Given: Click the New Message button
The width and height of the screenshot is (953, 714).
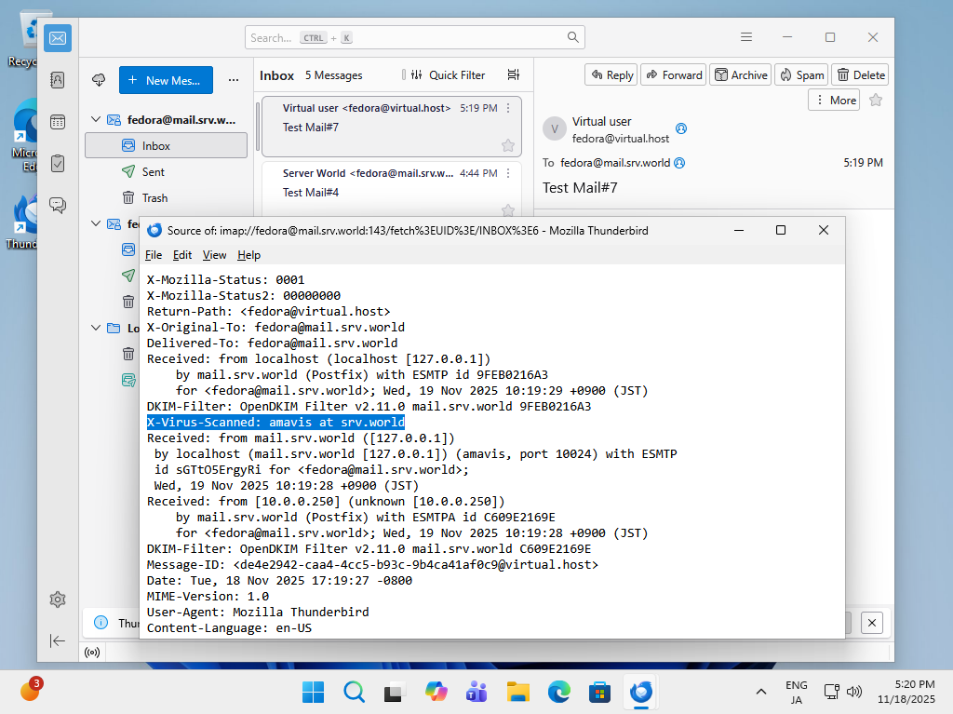Looking at the screenshot, I should 166,80.
